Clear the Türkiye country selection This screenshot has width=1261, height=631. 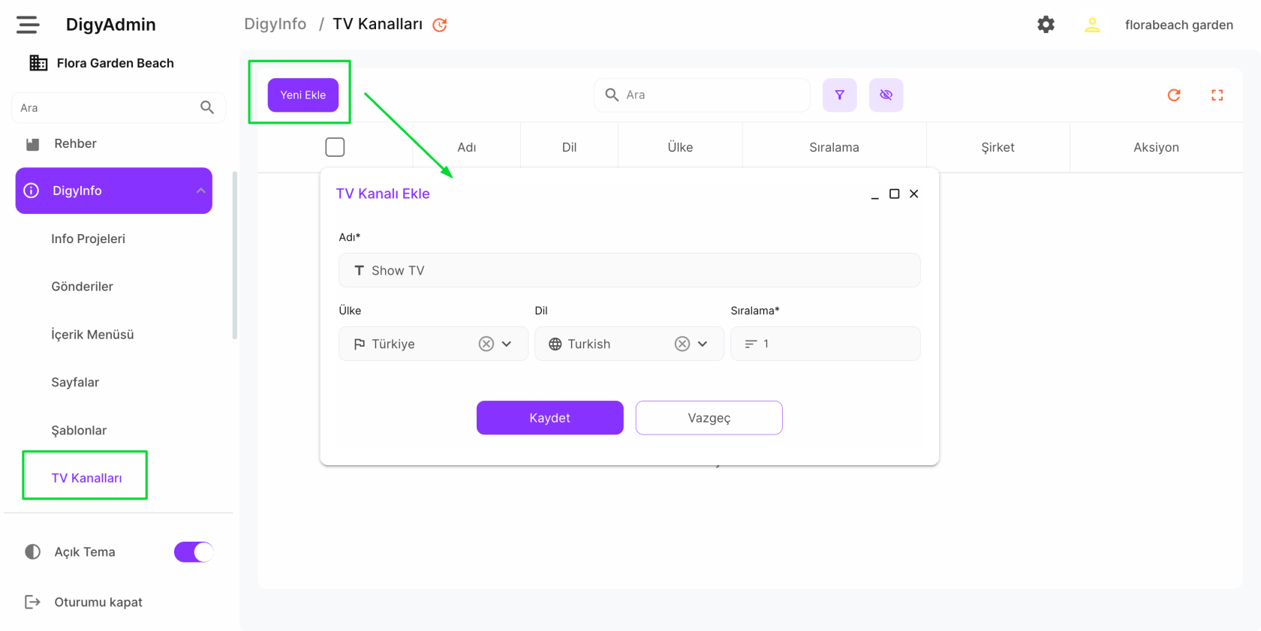pos(486,344)
